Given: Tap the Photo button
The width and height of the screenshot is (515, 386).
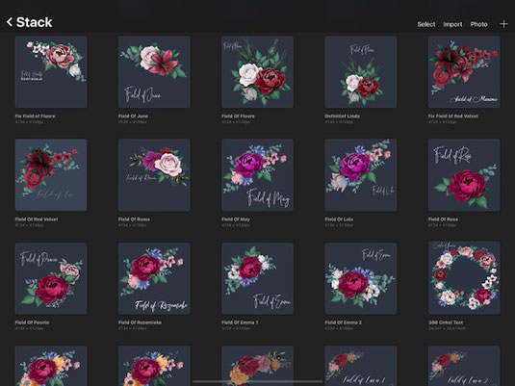Looking at the screenshot, I should (478, 24).
